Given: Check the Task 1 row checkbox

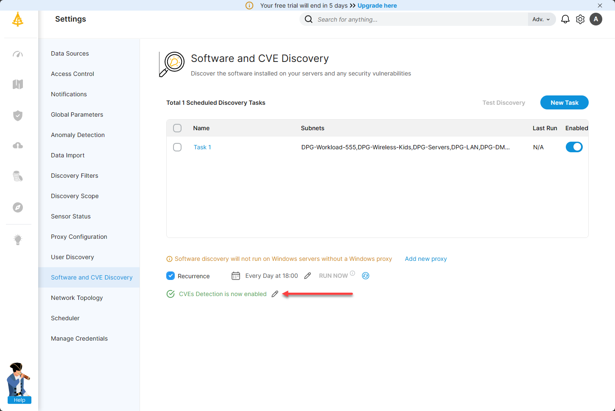Looking at the screenshot, I should click(x=177, y=147).
